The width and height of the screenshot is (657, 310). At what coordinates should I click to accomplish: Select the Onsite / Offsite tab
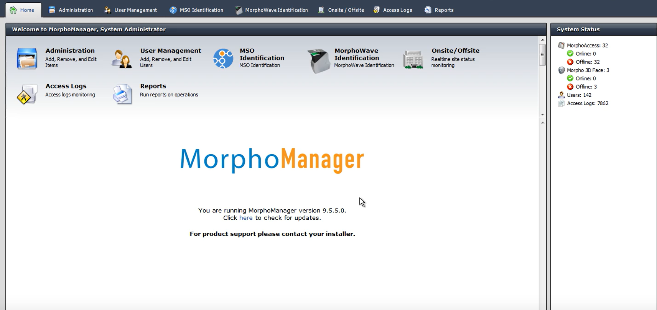point(341,10)
